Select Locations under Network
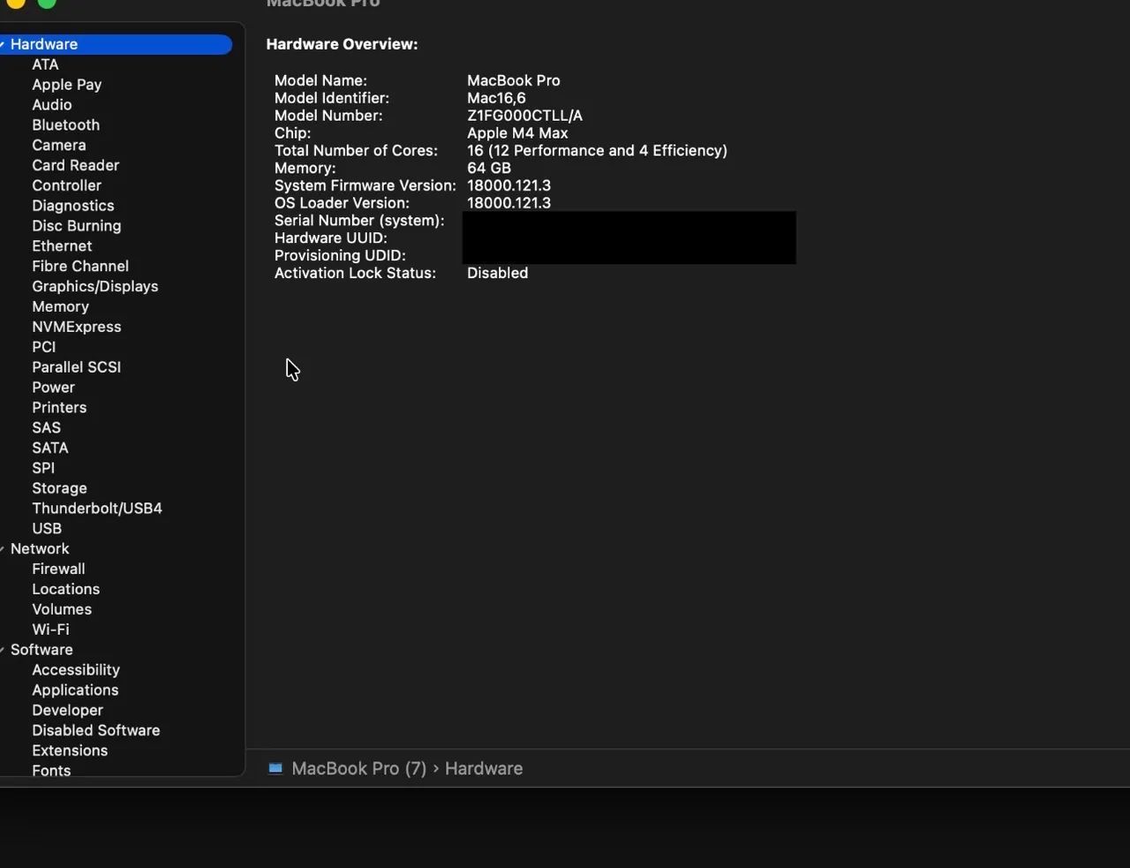The image size is (1130, 868). pyautogui.click(x=66, y=590)
